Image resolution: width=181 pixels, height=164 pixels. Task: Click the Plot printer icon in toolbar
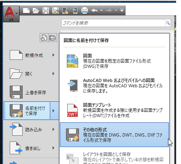point(85,11)
